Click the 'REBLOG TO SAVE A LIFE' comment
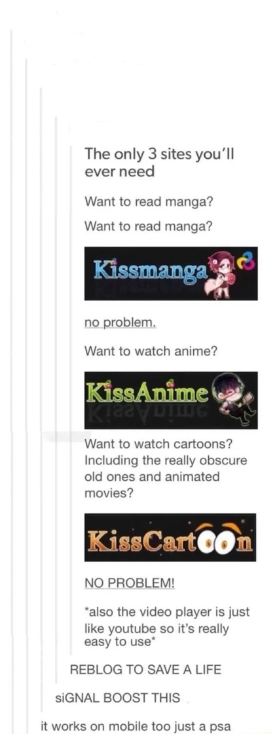Viewport: 275px width, 734px height. tap(145, 670)
